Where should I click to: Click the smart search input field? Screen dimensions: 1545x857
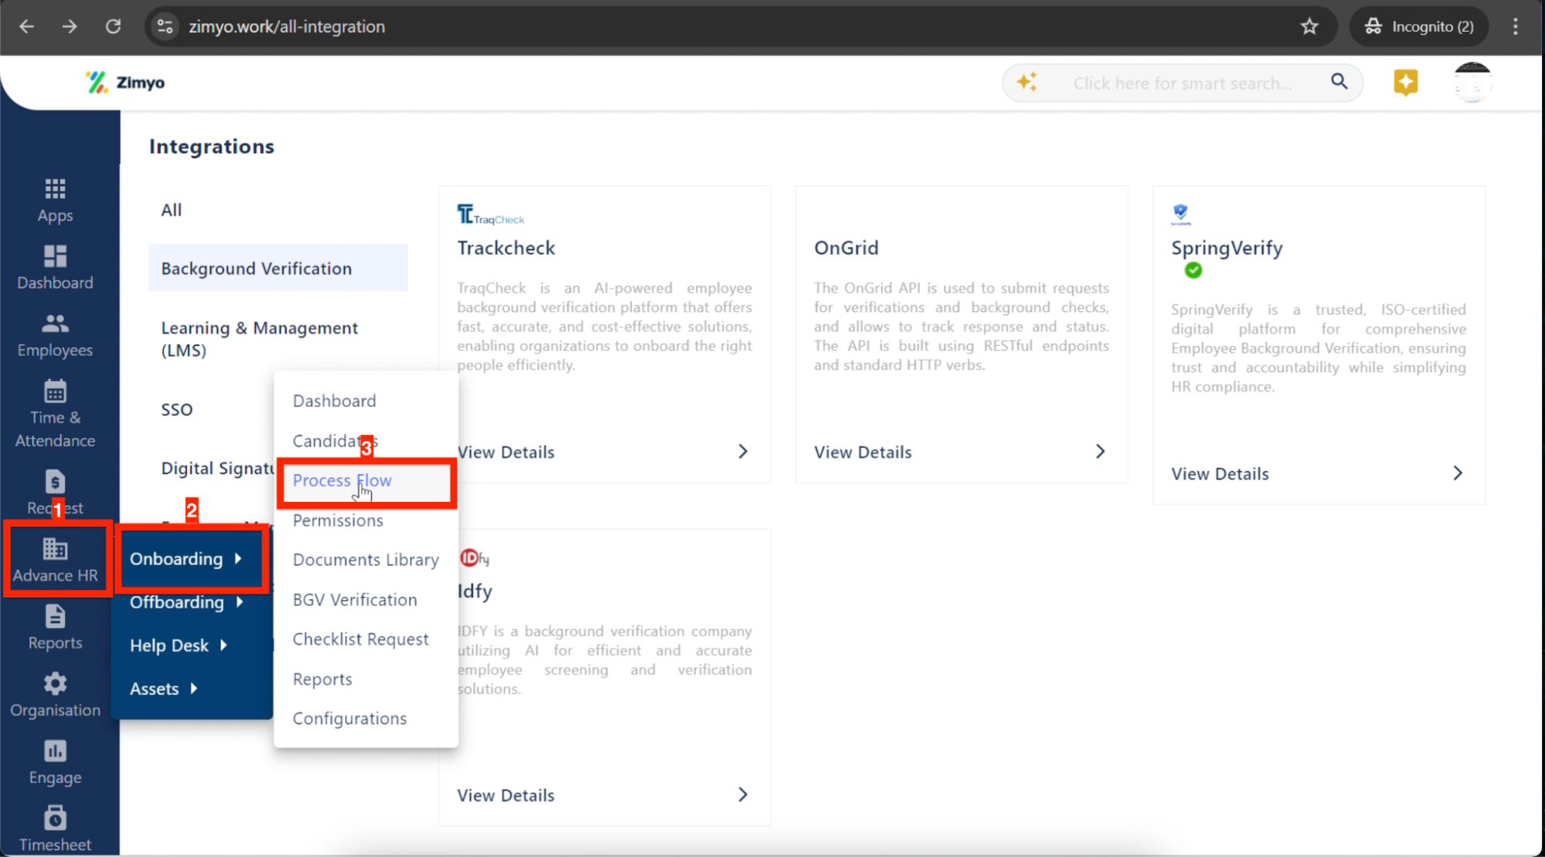pyautogui.click(x=1183, y=83)
